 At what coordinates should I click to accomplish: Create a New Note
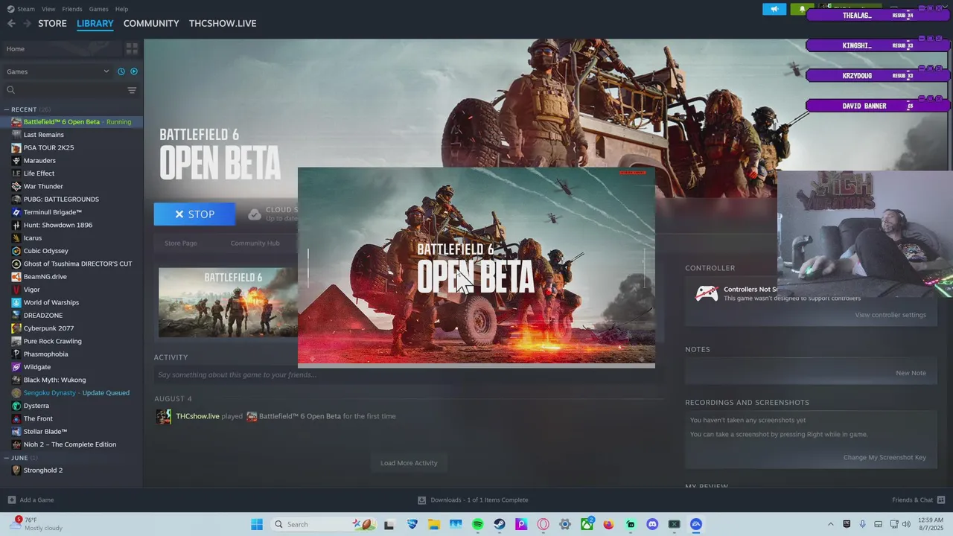coord(911,373)
